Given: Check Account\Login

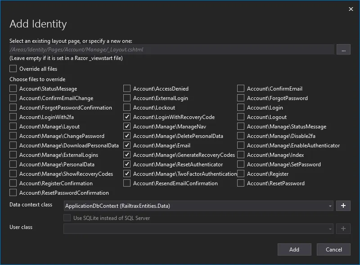Looking at the screenshot, I should (x=241, y=107).
